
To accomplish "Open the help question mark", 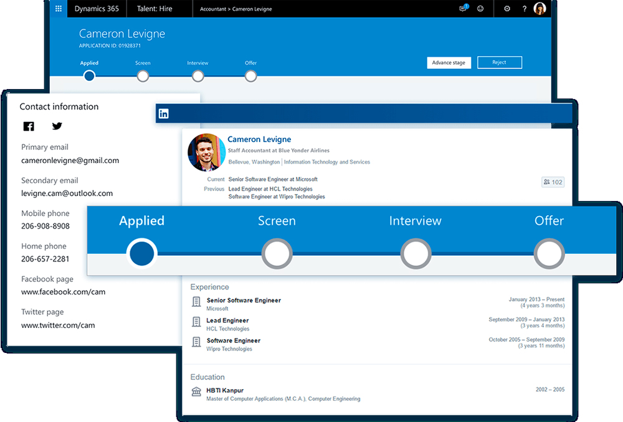I will click(x=525, y=9).
